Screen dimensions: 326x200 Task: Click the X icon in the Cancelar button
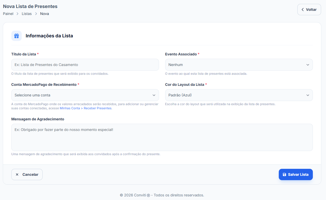tap(17, 174)
